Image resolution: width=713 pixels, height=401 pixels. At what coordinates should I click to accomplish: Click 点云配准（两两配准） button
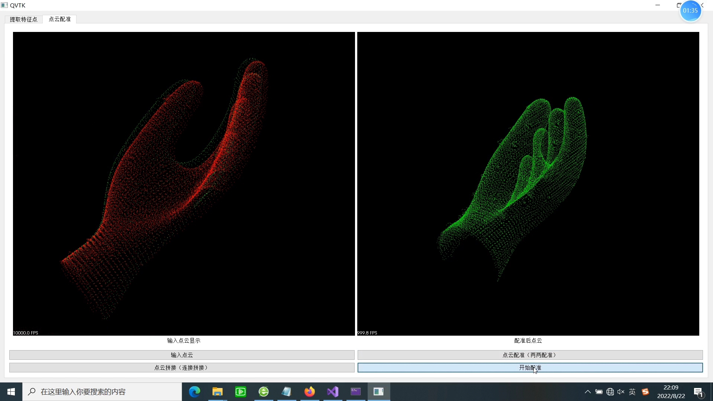coord(530,355)
